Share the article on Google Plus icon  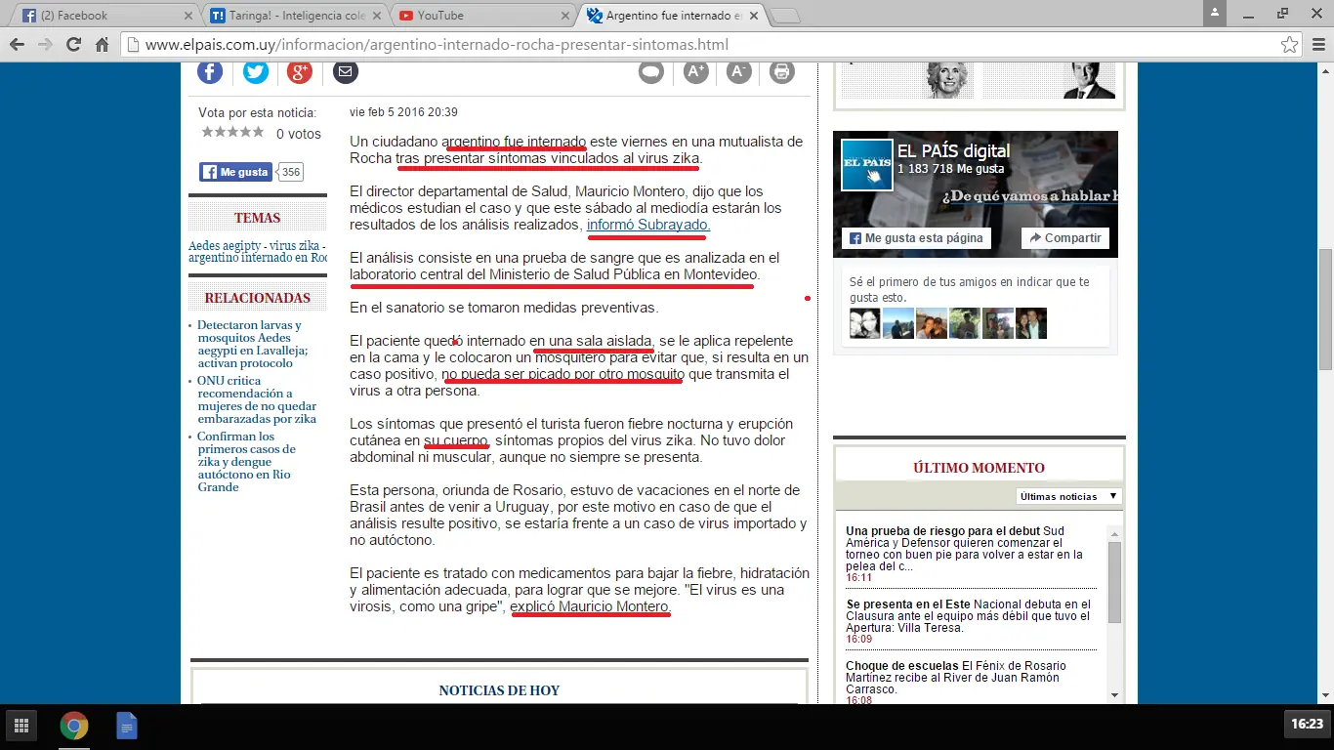point(300,71)
